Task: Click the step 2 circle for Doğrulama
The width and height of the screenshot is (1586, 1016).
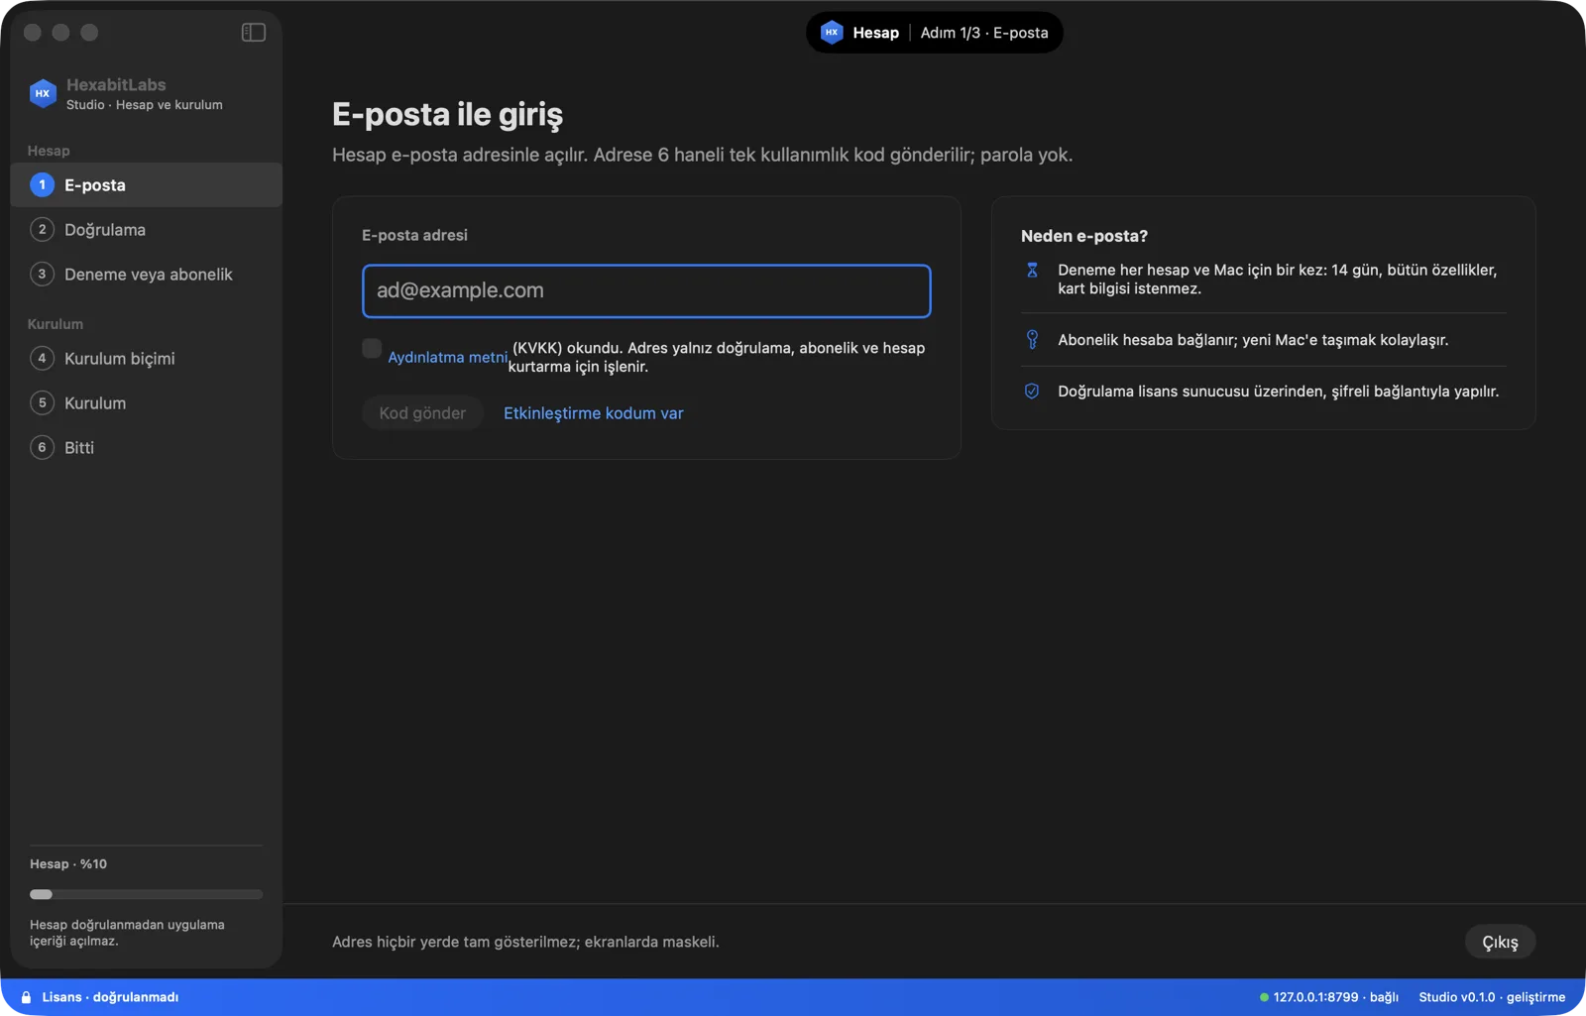Action: (x=42, y=230)
